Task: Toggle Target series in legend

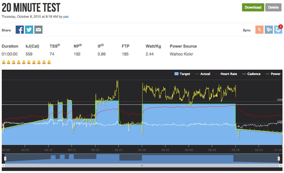Action: (x=182, y=74)
